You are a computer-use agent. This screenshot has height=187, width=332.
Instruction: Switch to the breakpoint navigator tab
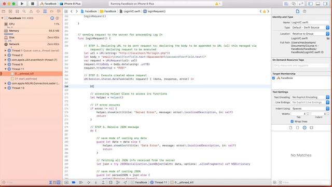52,11
